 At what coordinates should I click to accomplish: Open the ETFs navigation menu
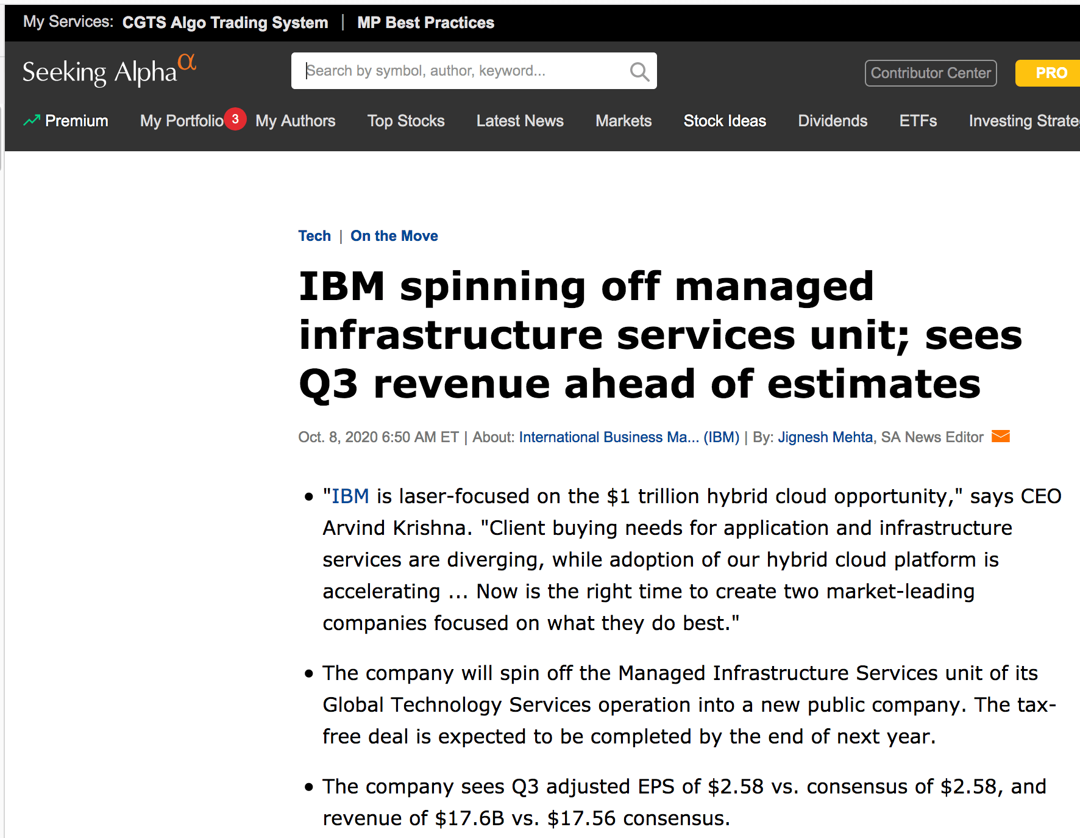[x=918, y=121]
